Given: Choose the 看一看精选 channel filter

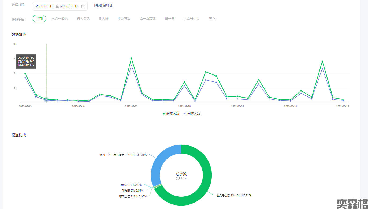Looking at the screenshot, I should (148, 19).
